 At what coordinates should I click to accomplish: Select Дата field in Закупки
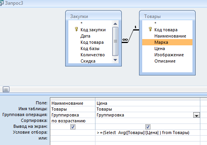[85, 36]
